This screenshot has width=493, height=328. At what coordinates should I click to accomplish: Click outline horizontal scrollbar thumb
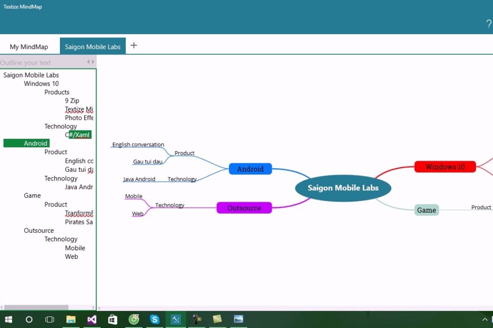coord(36,307)
